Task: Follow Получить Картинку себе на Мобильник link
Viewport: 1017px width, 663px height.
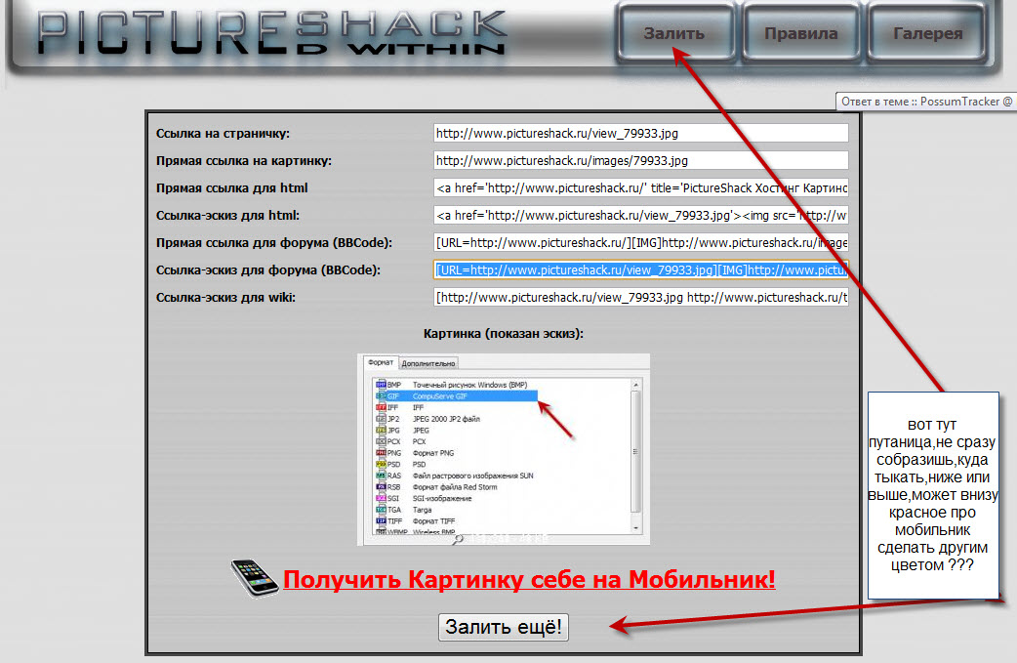Action: point(529,579)
